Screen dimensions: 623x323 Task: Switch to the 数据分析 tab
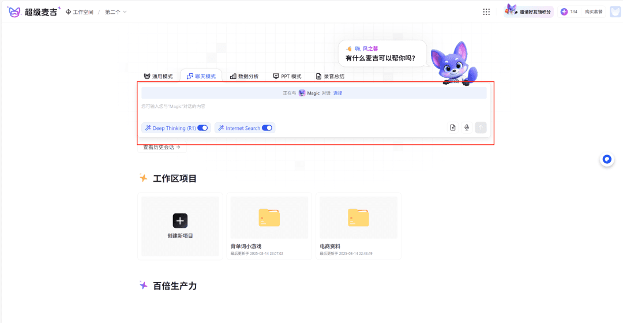[244, 76]
